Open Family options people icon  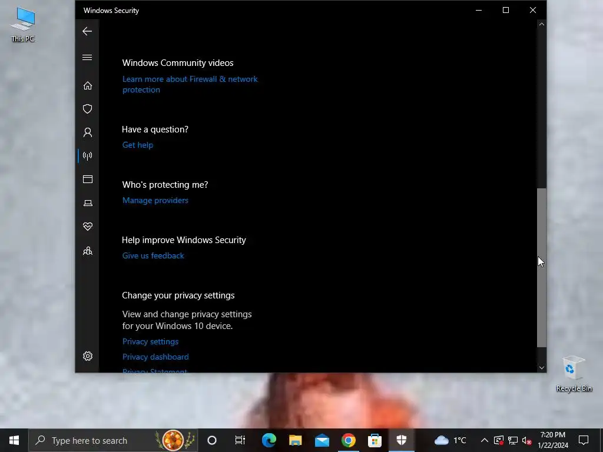pyautogui.click(x=88, y=251)
